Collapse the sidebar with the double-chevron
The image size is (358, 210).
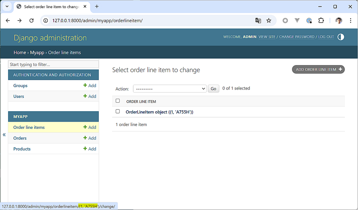click(x=4, y=135)
